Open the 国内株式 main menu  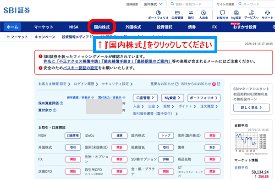click(x=102, y=27)
